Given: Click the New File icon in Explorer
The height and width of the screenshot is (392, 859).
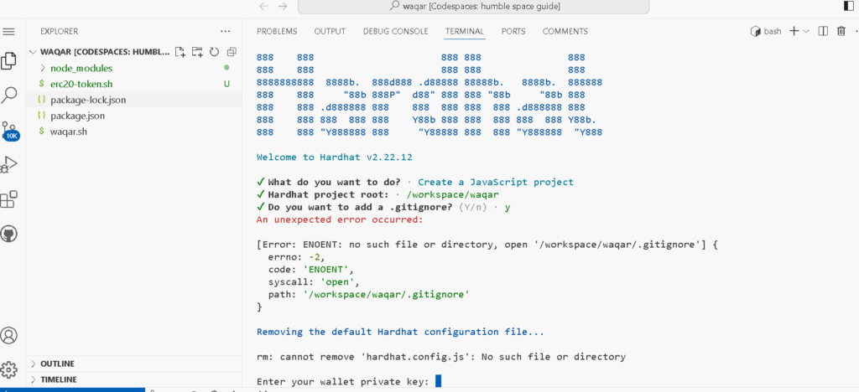Looking at the screenshot, I should 180,52.
